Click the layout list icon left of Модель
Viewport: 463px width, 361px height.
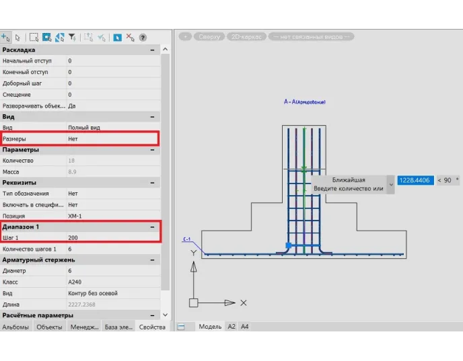pyautogui.click(x=180, y=327)
